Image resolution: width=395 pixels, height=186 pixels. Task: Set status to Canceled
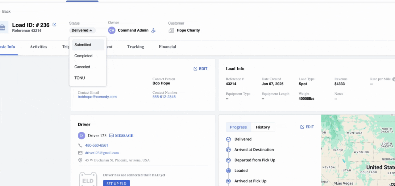click(x=82, y=67)
